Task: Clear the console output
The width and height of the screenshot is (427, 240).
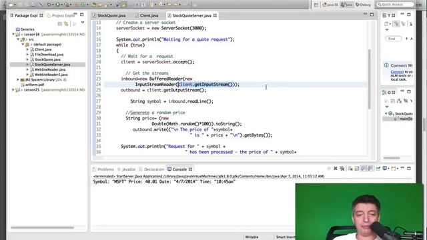Action: pyautogui.click(x=350, y=169)
